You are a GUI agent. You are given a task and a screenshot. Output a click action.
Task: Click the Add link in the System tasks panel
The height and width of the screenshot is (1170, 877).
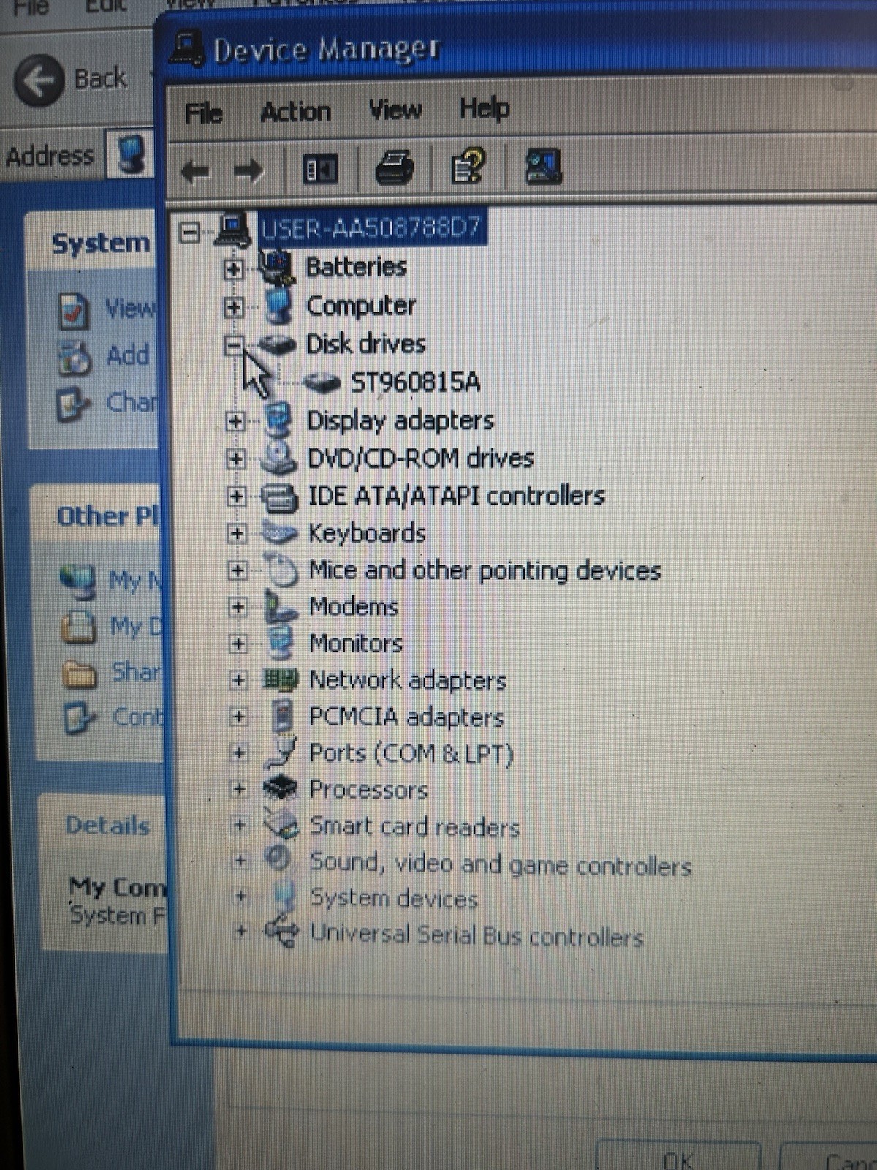127,356
